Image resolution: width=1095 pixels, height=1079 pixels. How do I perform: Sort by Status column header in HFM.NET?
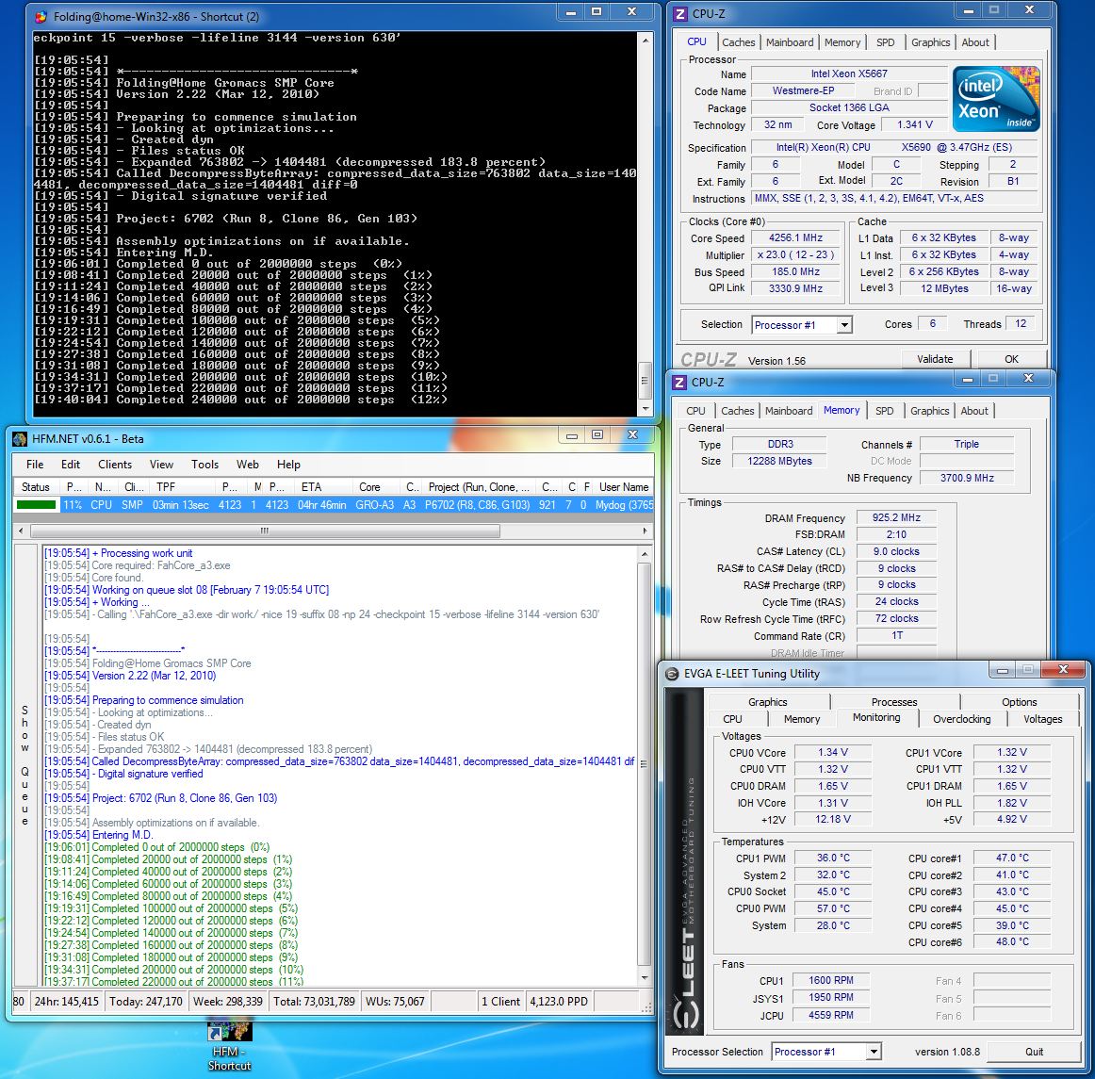pyautogui.click(x=37, y=487)
